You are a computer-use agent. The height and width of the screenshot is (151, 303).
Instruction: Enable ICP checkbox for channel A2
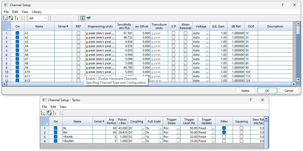point(173,37)
